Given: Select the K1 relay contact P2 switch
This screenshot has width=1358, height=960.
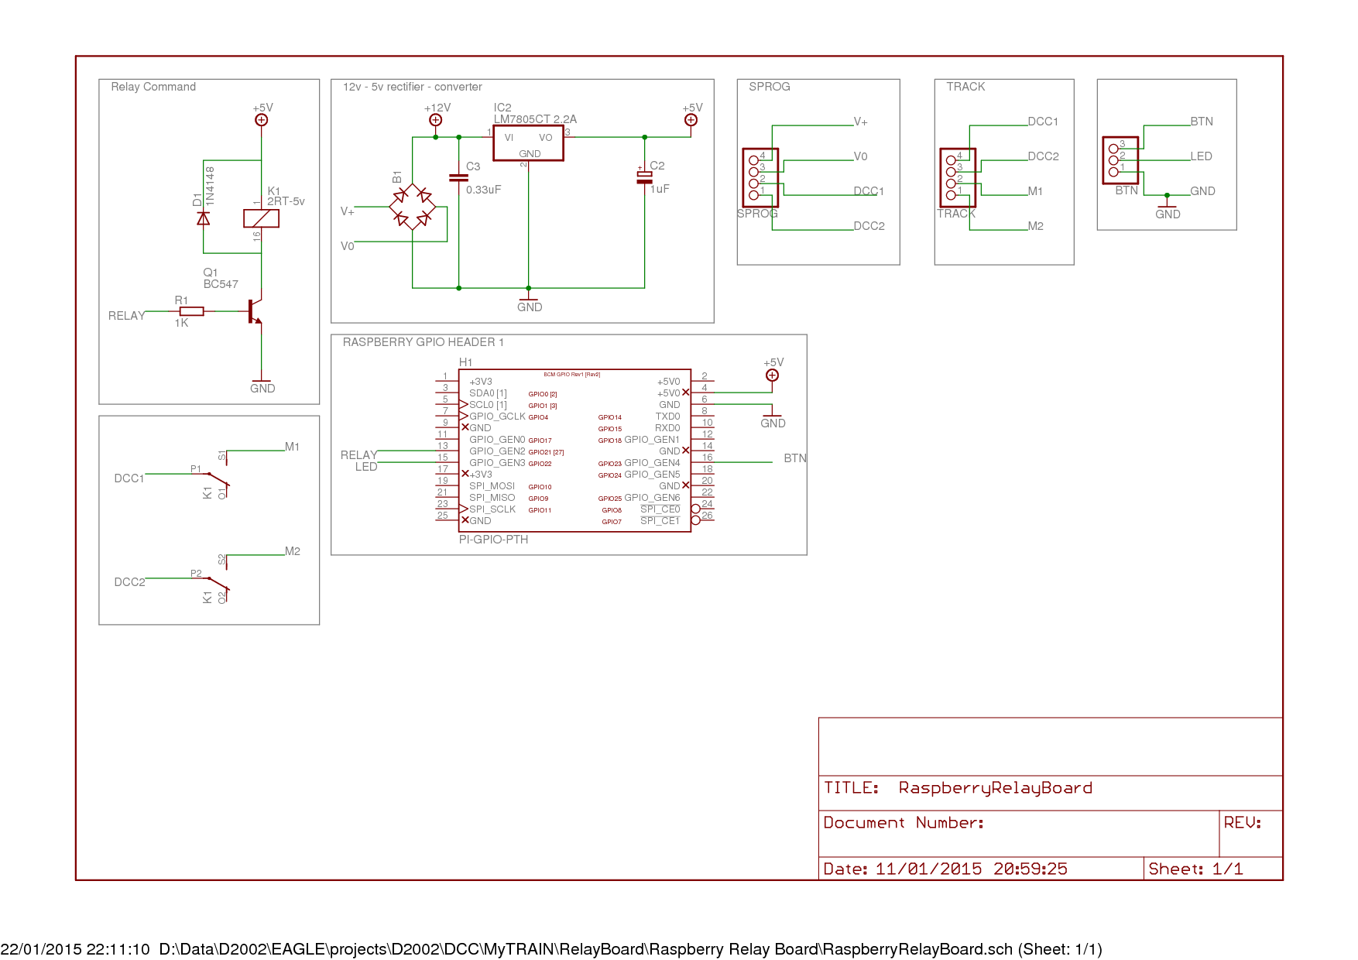Looking at the screenshot, I should tap(215, 579).
